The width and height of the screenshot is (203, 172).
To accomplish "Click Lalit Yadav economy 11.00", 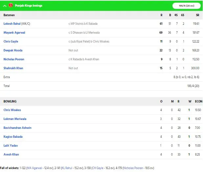I will click(198, 146).
